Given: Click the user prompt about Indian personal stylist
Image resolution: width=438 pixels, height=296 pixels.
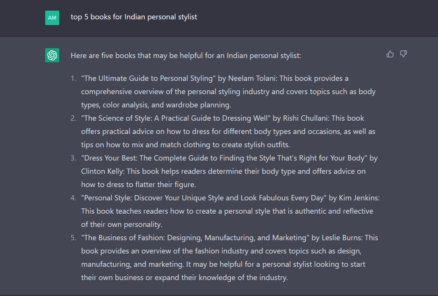Looking at the screenshot, I should point(134,17).
